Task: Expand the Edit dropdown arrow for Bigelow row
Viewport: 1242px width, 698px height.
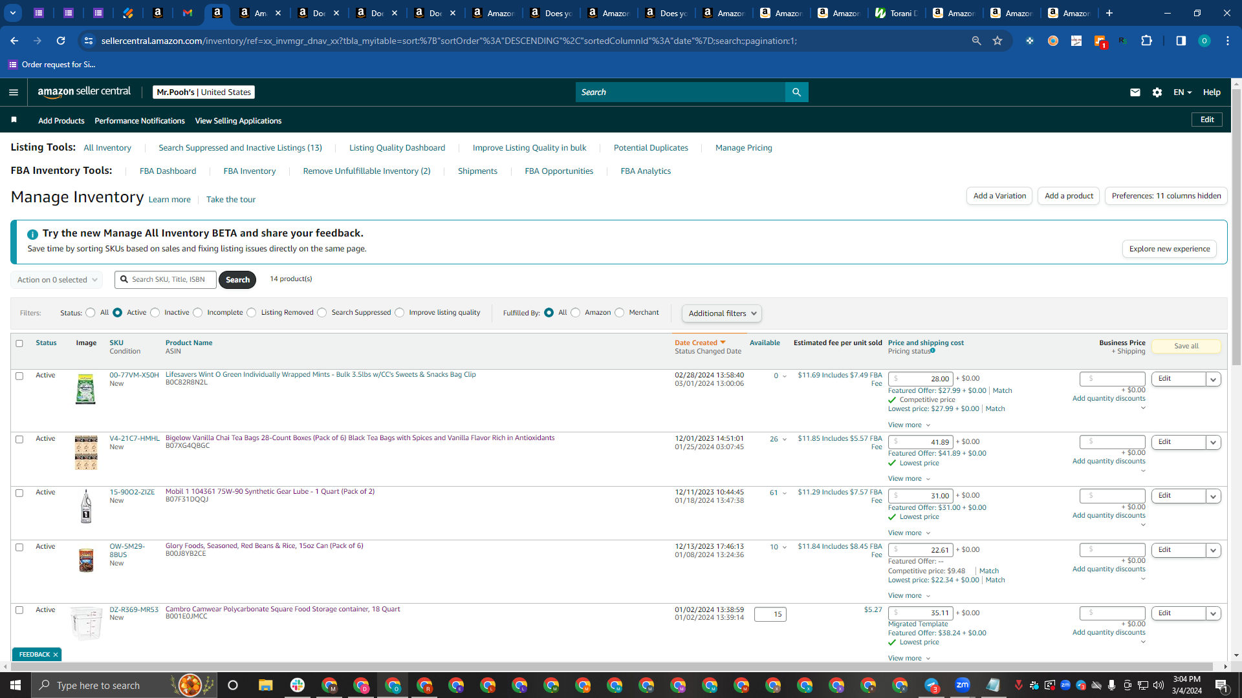Action: [1214, 443]
